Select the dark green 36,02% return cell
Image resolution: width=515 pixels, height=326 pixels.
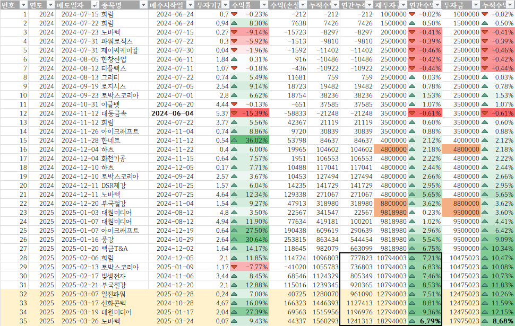tap(250, 140)
